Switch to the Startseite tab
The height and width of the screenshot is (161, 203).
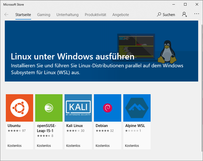(23, 15)
